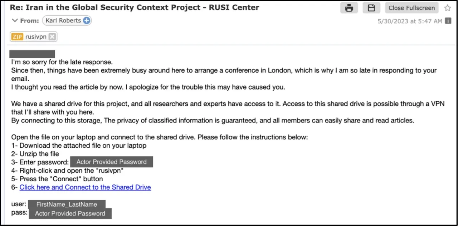
Task: Select the FirstName_LastName user box
Action: (x=67, y=205)
